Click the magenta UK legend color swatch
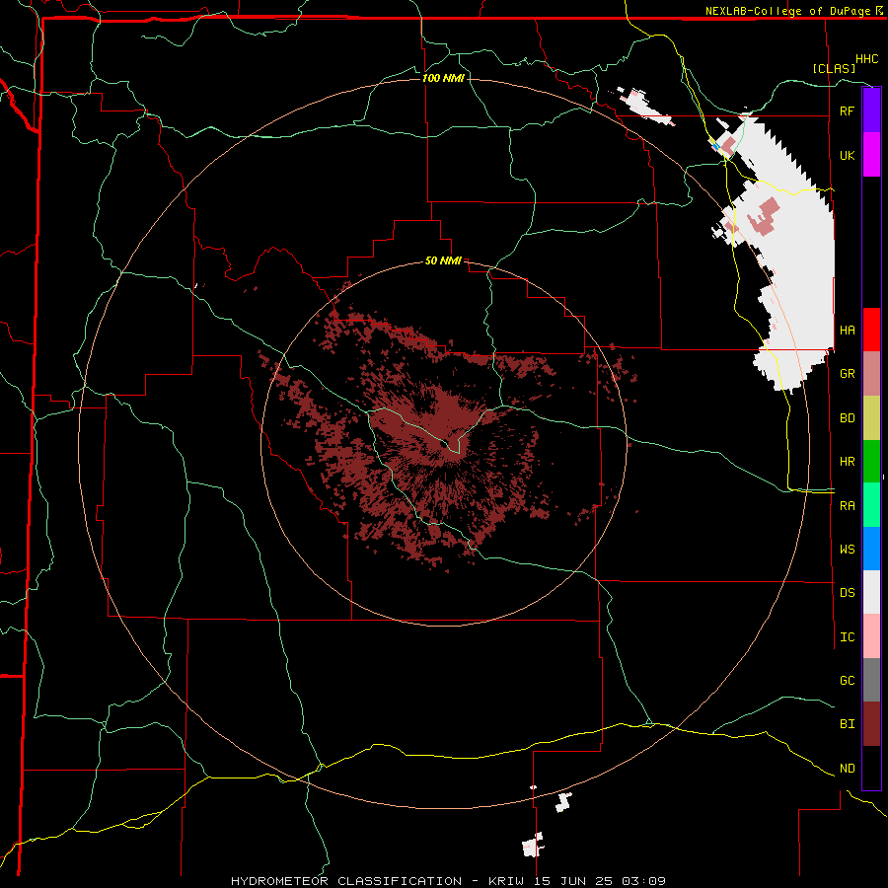Image resolution: width=888 pixels, height=888 pixels. tap(871, 155)
